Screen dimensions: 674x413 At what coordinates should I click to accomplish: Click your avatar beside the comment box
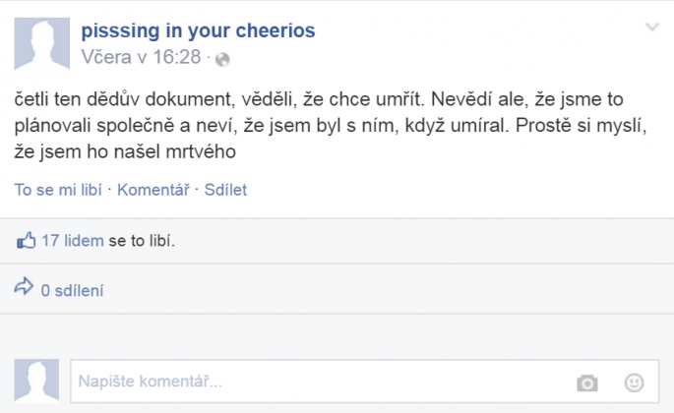point(36,380)
